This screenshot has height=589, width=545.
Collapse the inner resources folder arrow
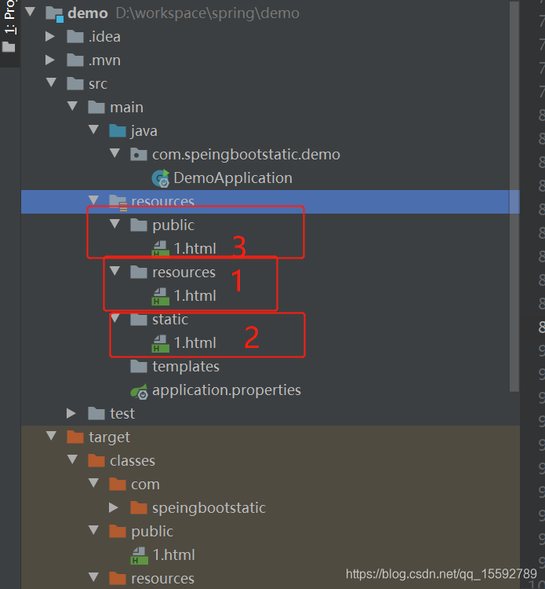coord(114,271)
